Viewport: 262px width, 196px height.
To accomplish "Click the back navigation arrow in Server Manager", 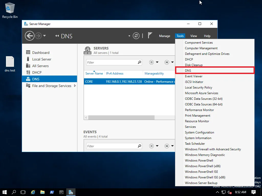I will click(x=30, y=36).
